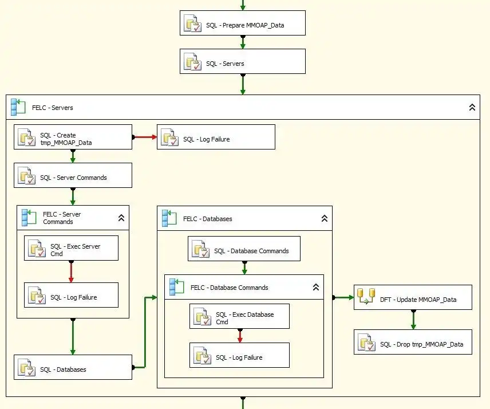Image resolution: width=490 pixels, height=409 pixels.
Task: Click the SQL - Server Commands task icon
Action: [26, 175]
